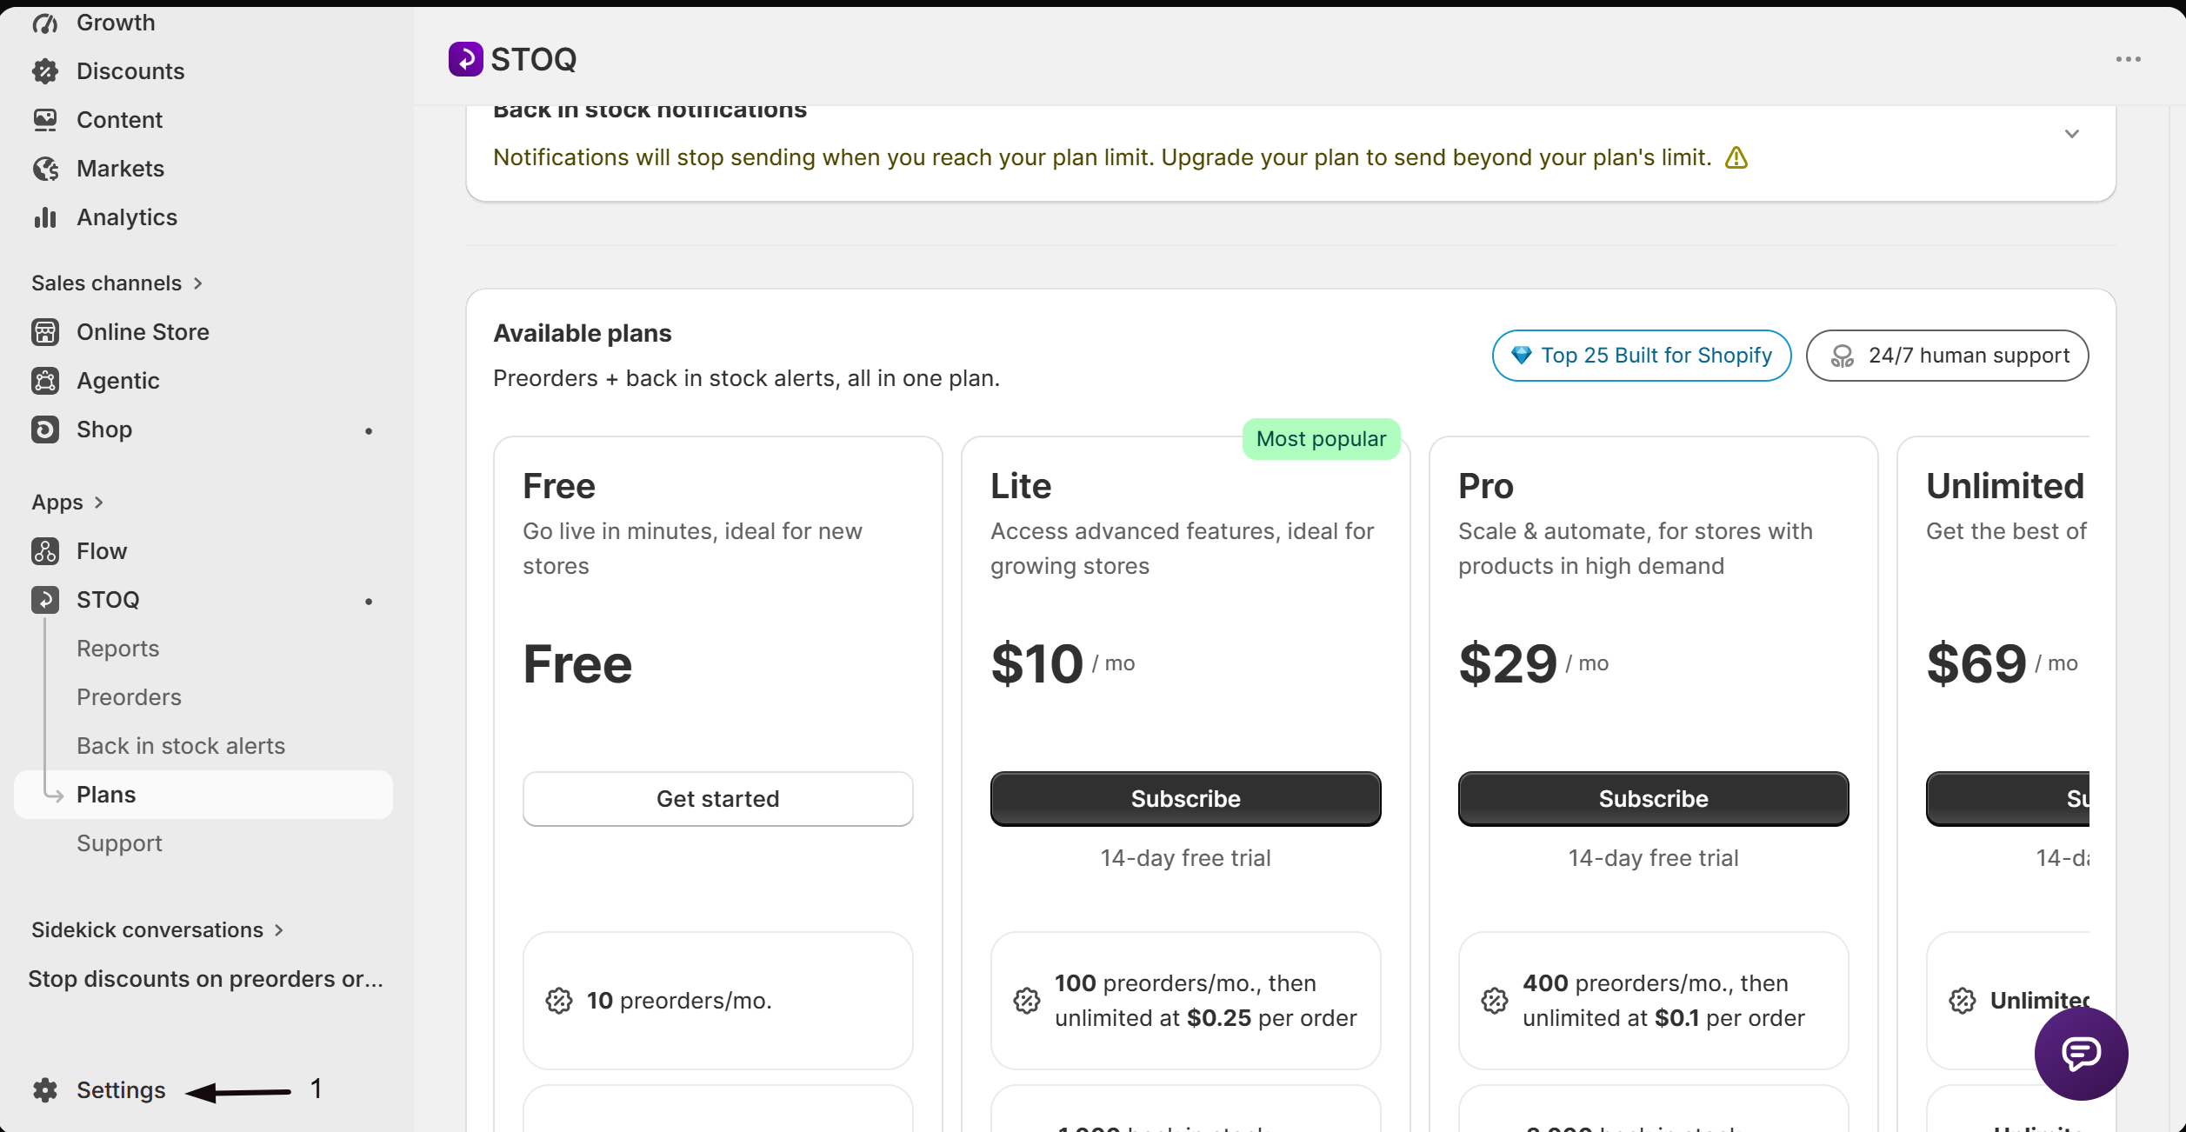
Task: Click the Markets globe icon
Action: point(45,169)
